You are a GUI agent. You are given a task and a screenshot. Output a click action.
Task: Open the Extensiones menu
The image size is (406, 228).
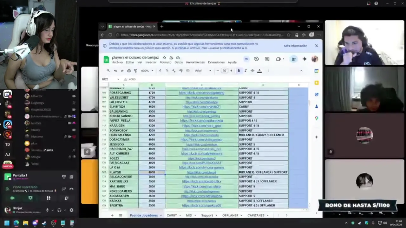pos(216,62)
